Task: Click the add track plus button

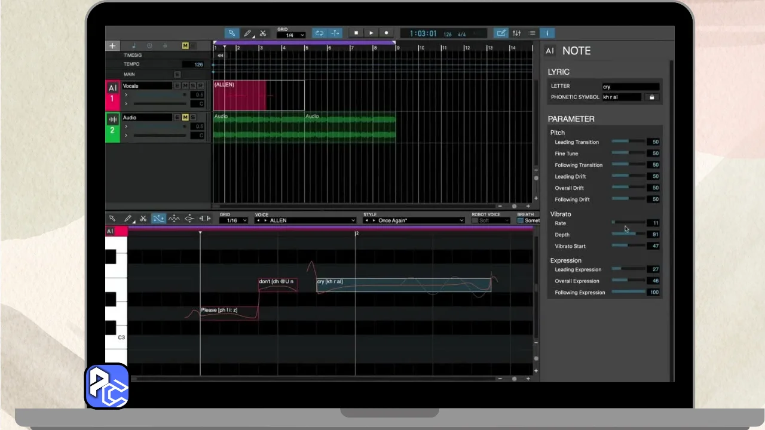Action: coord(112,46)
